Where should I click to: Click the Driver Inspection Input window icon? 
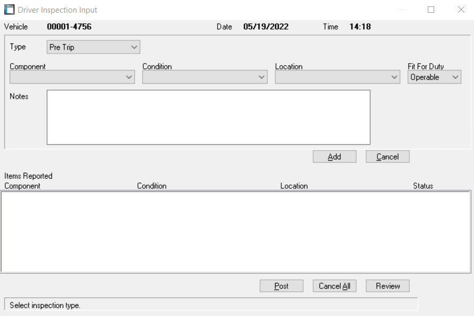pos(9,10)
